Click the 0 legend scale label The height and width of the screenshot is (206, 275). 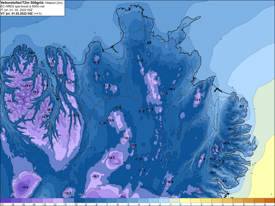click(180, 205)
